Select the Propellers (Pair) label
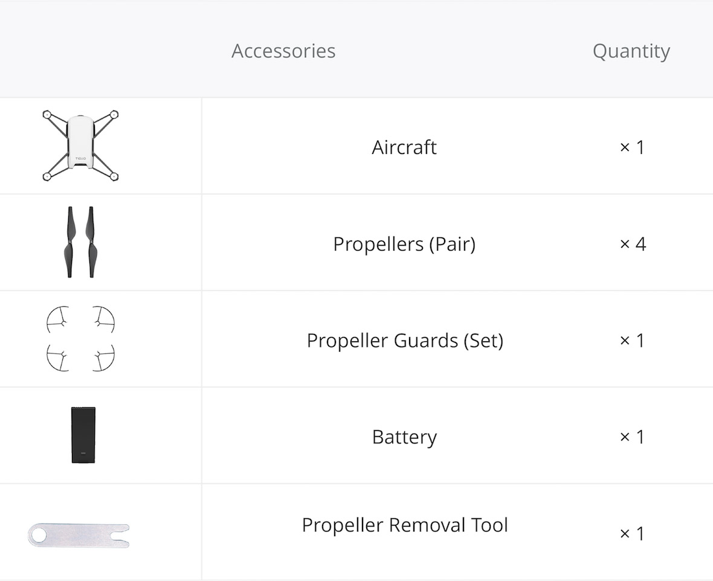Image resolution: width=713 pixels, height=581 pixels. point(404,244)
